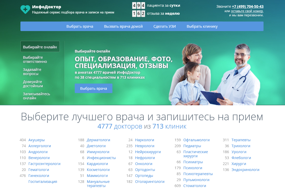Open the "Выбрать врача" menu item
This screenshot has height=194, width=285.
pos(80,26)
